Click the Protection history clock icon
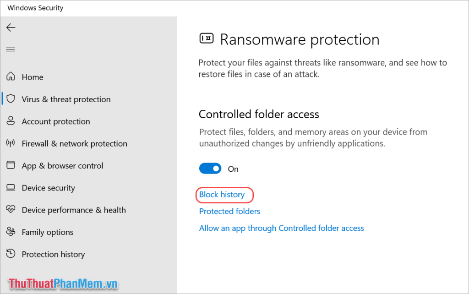Image resolution: width=469 pixels, height=294 pixels. (11, 254)
